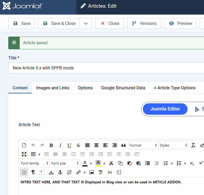Toggle show blocks in the editor
Screen dimensions: 204x195
pyautogui.click(x=42, y=172)
